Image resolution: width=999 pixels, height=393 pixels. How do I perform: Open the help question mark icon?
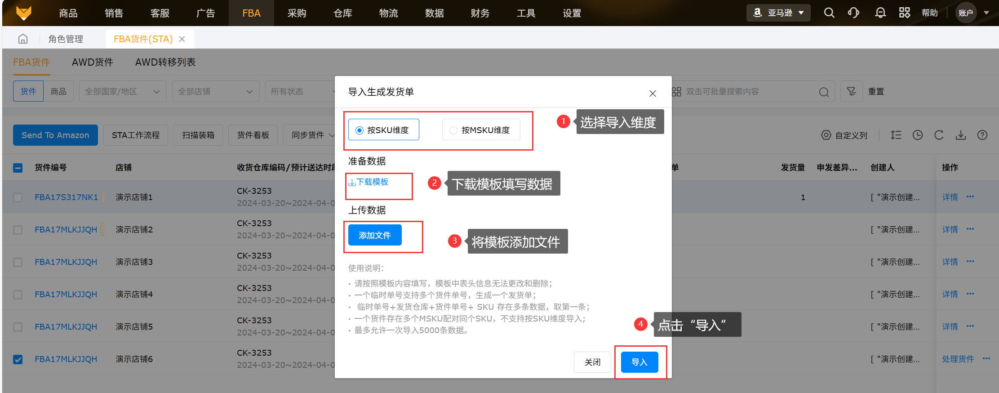[982, 135]
